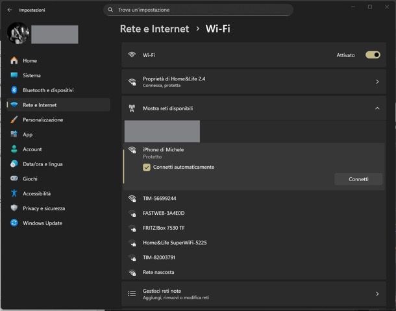Open Gestisci reti note chevron
Screen dimensions: 396x311
pos(377,294)
